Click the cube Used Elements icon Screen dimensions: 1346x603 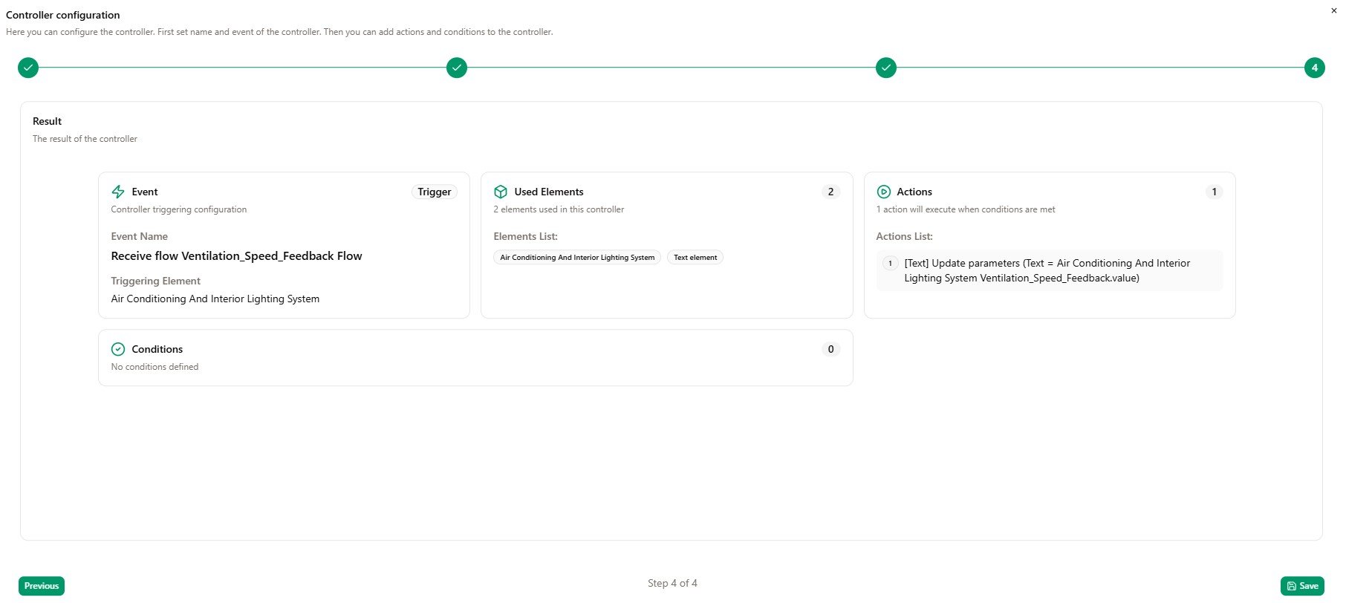coord(501,192)
